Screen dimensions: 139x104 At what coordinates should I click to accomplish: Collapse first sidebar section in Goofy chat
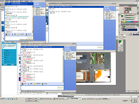point(75,47)
